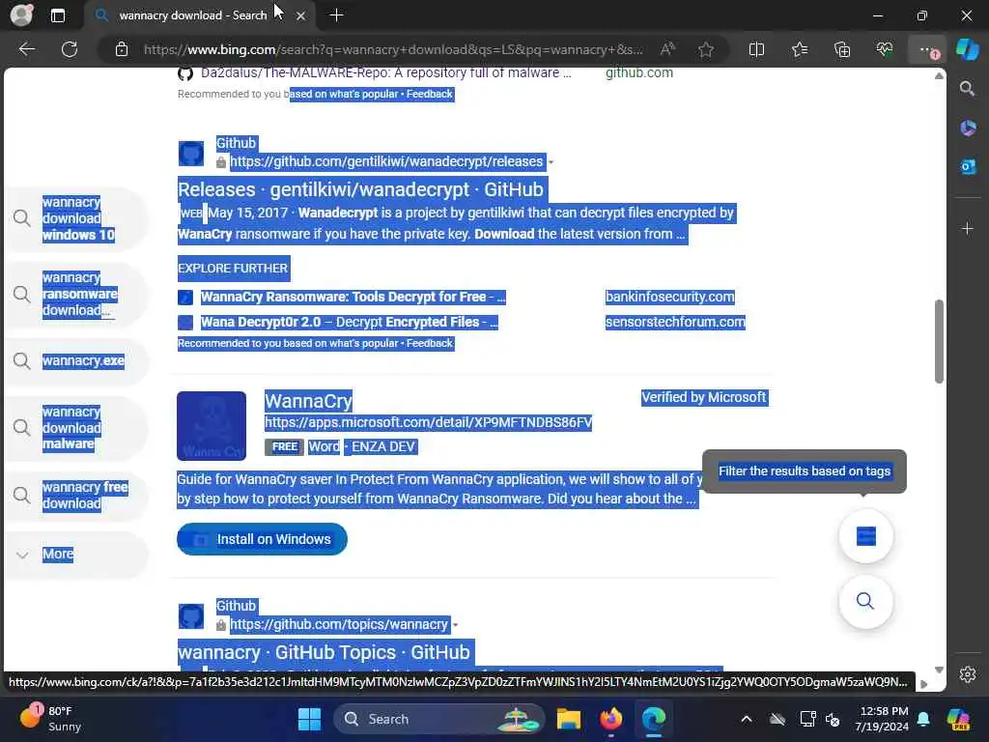
Task: Open split screen view
Action: 756,49
